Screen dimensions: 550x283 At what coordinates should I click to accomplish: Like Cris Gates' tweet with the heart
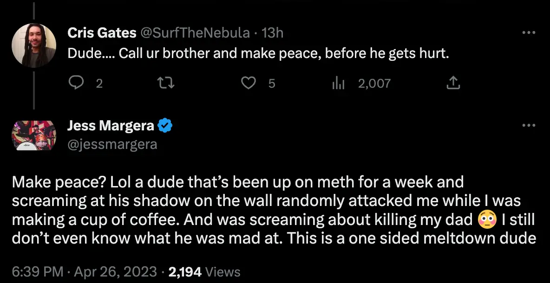[250, 83]
